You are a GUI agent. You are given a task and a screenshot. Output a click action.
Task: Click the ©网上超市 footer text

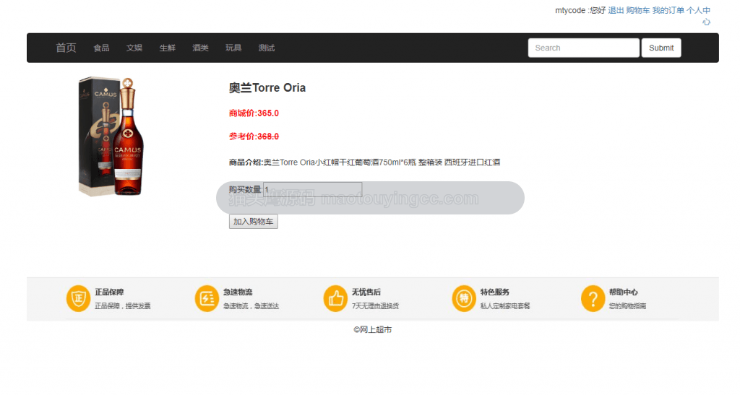tap(373, 329)
